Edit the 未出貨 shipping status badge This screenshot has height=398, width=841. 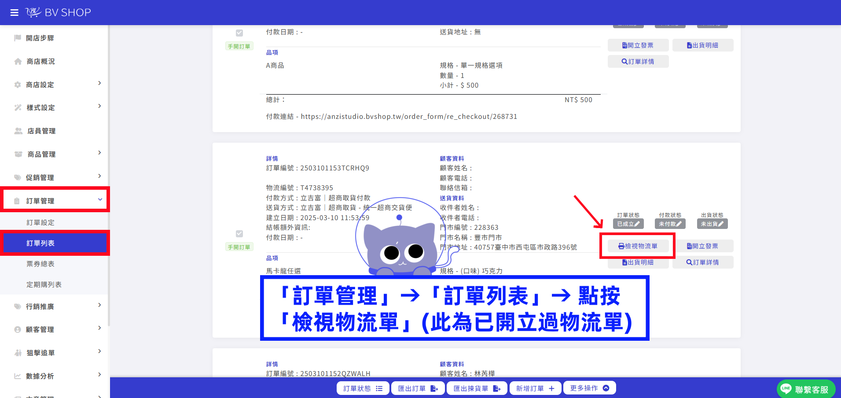pos(712,224)
